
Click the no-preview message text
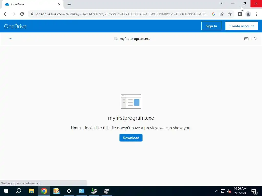[x=131, y=128]
